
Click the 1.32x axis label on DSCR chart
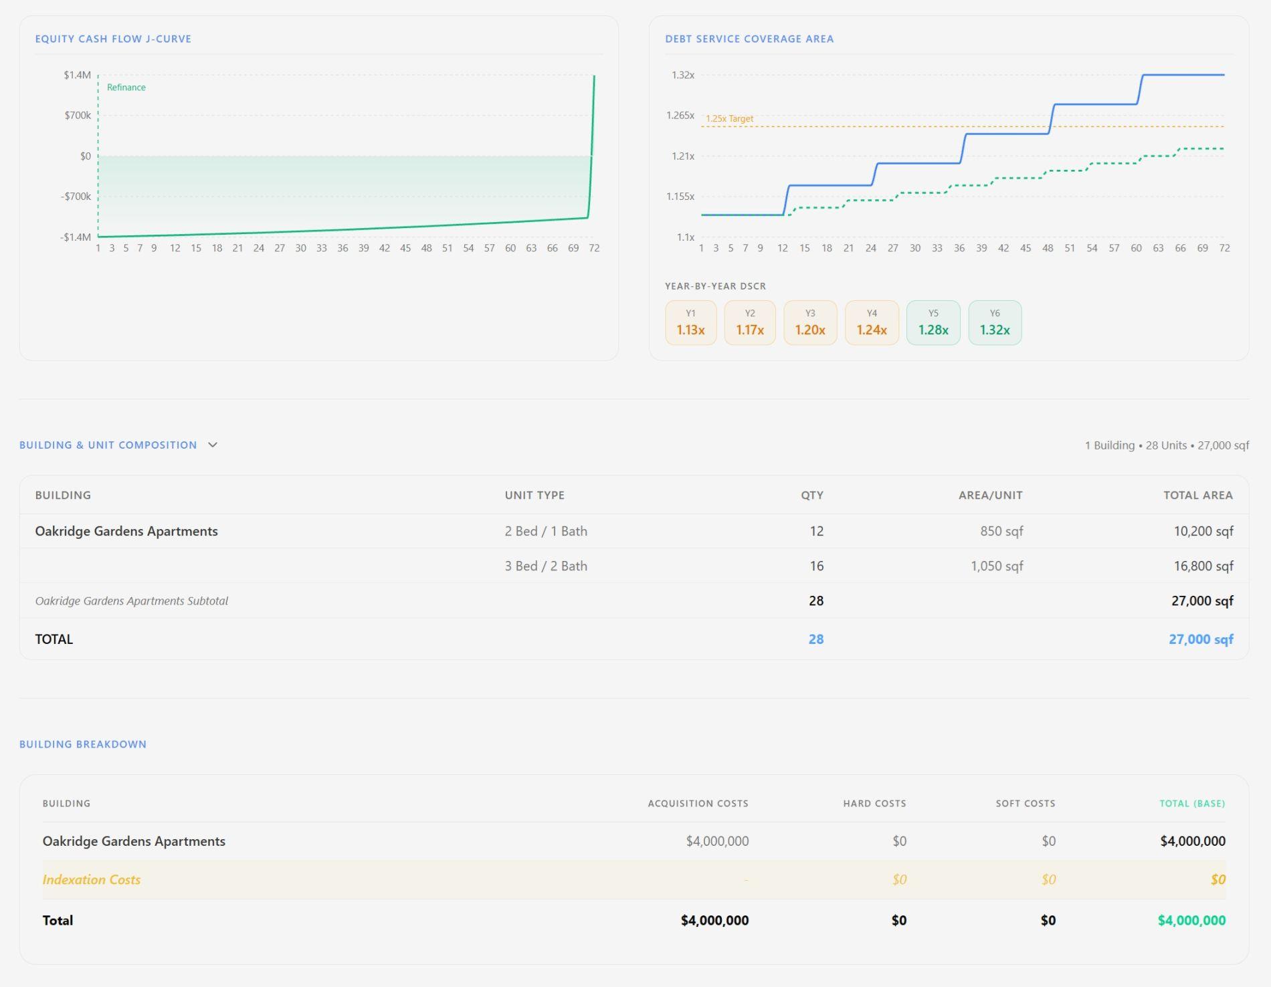(683, 75)
